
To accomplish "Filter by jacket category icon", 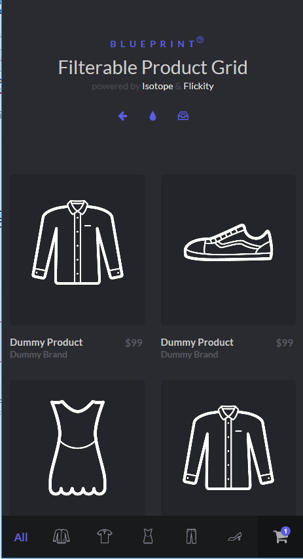I will click(61, 536).
